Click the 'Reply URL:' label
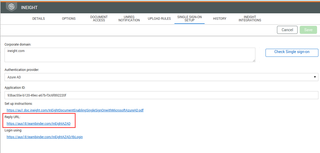The width and height of the screenshot is (320, 153). [13, 117]
